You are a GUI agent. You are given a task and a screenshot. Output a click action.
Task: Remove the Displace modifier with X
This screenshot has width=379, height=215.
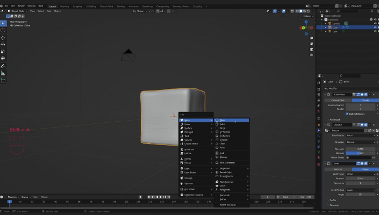[374, 124]
